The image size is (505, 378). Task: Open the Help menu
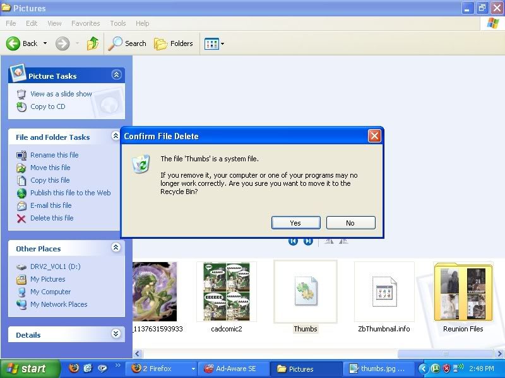click(x=143, y=23)
